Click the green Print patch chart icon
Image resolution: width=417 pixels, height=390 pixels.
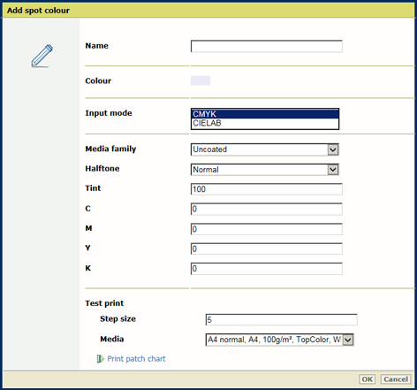[101, 359]
